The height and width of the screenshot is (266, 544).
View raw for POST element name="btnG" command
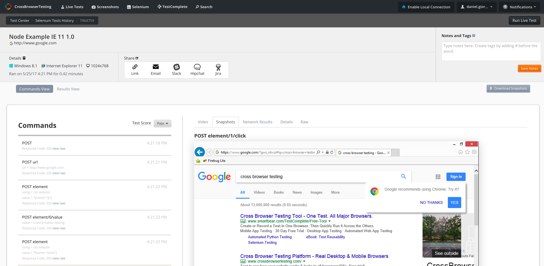(59, 258)
